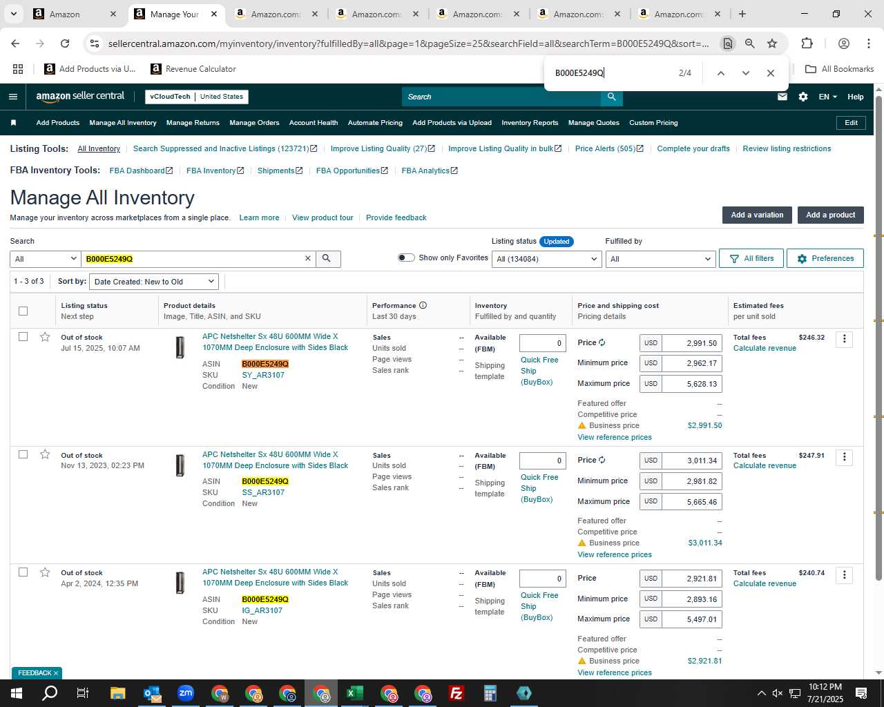Screen dimensions: 884x707
Task: Go to next find-in-page match
Action: [745, 73]
